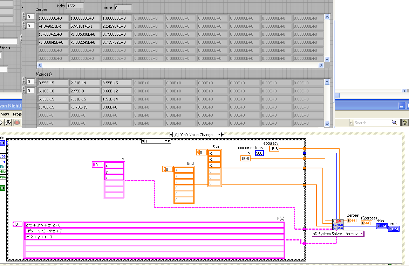The image size is (409, 266).
Task: Show previous event case arrow
Action: click(x=171, y=135)
